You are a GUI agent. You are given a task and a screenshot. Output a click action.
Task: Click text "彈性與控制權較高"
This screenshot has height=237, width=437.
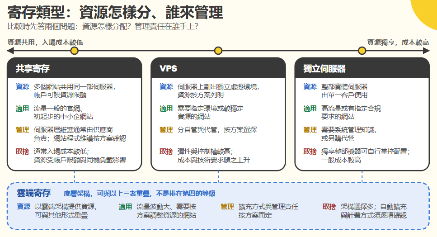click(204, 152)
